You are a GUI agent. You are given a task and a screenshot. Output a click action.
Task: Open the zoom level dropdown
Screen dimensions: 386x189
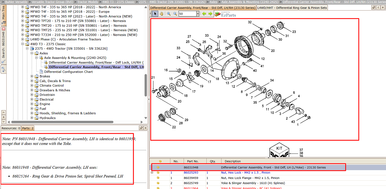click(198, 14)
